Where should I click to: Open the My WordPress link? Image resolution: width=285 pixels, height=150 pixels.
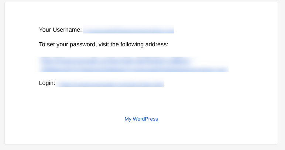click(x=141, y=119)
